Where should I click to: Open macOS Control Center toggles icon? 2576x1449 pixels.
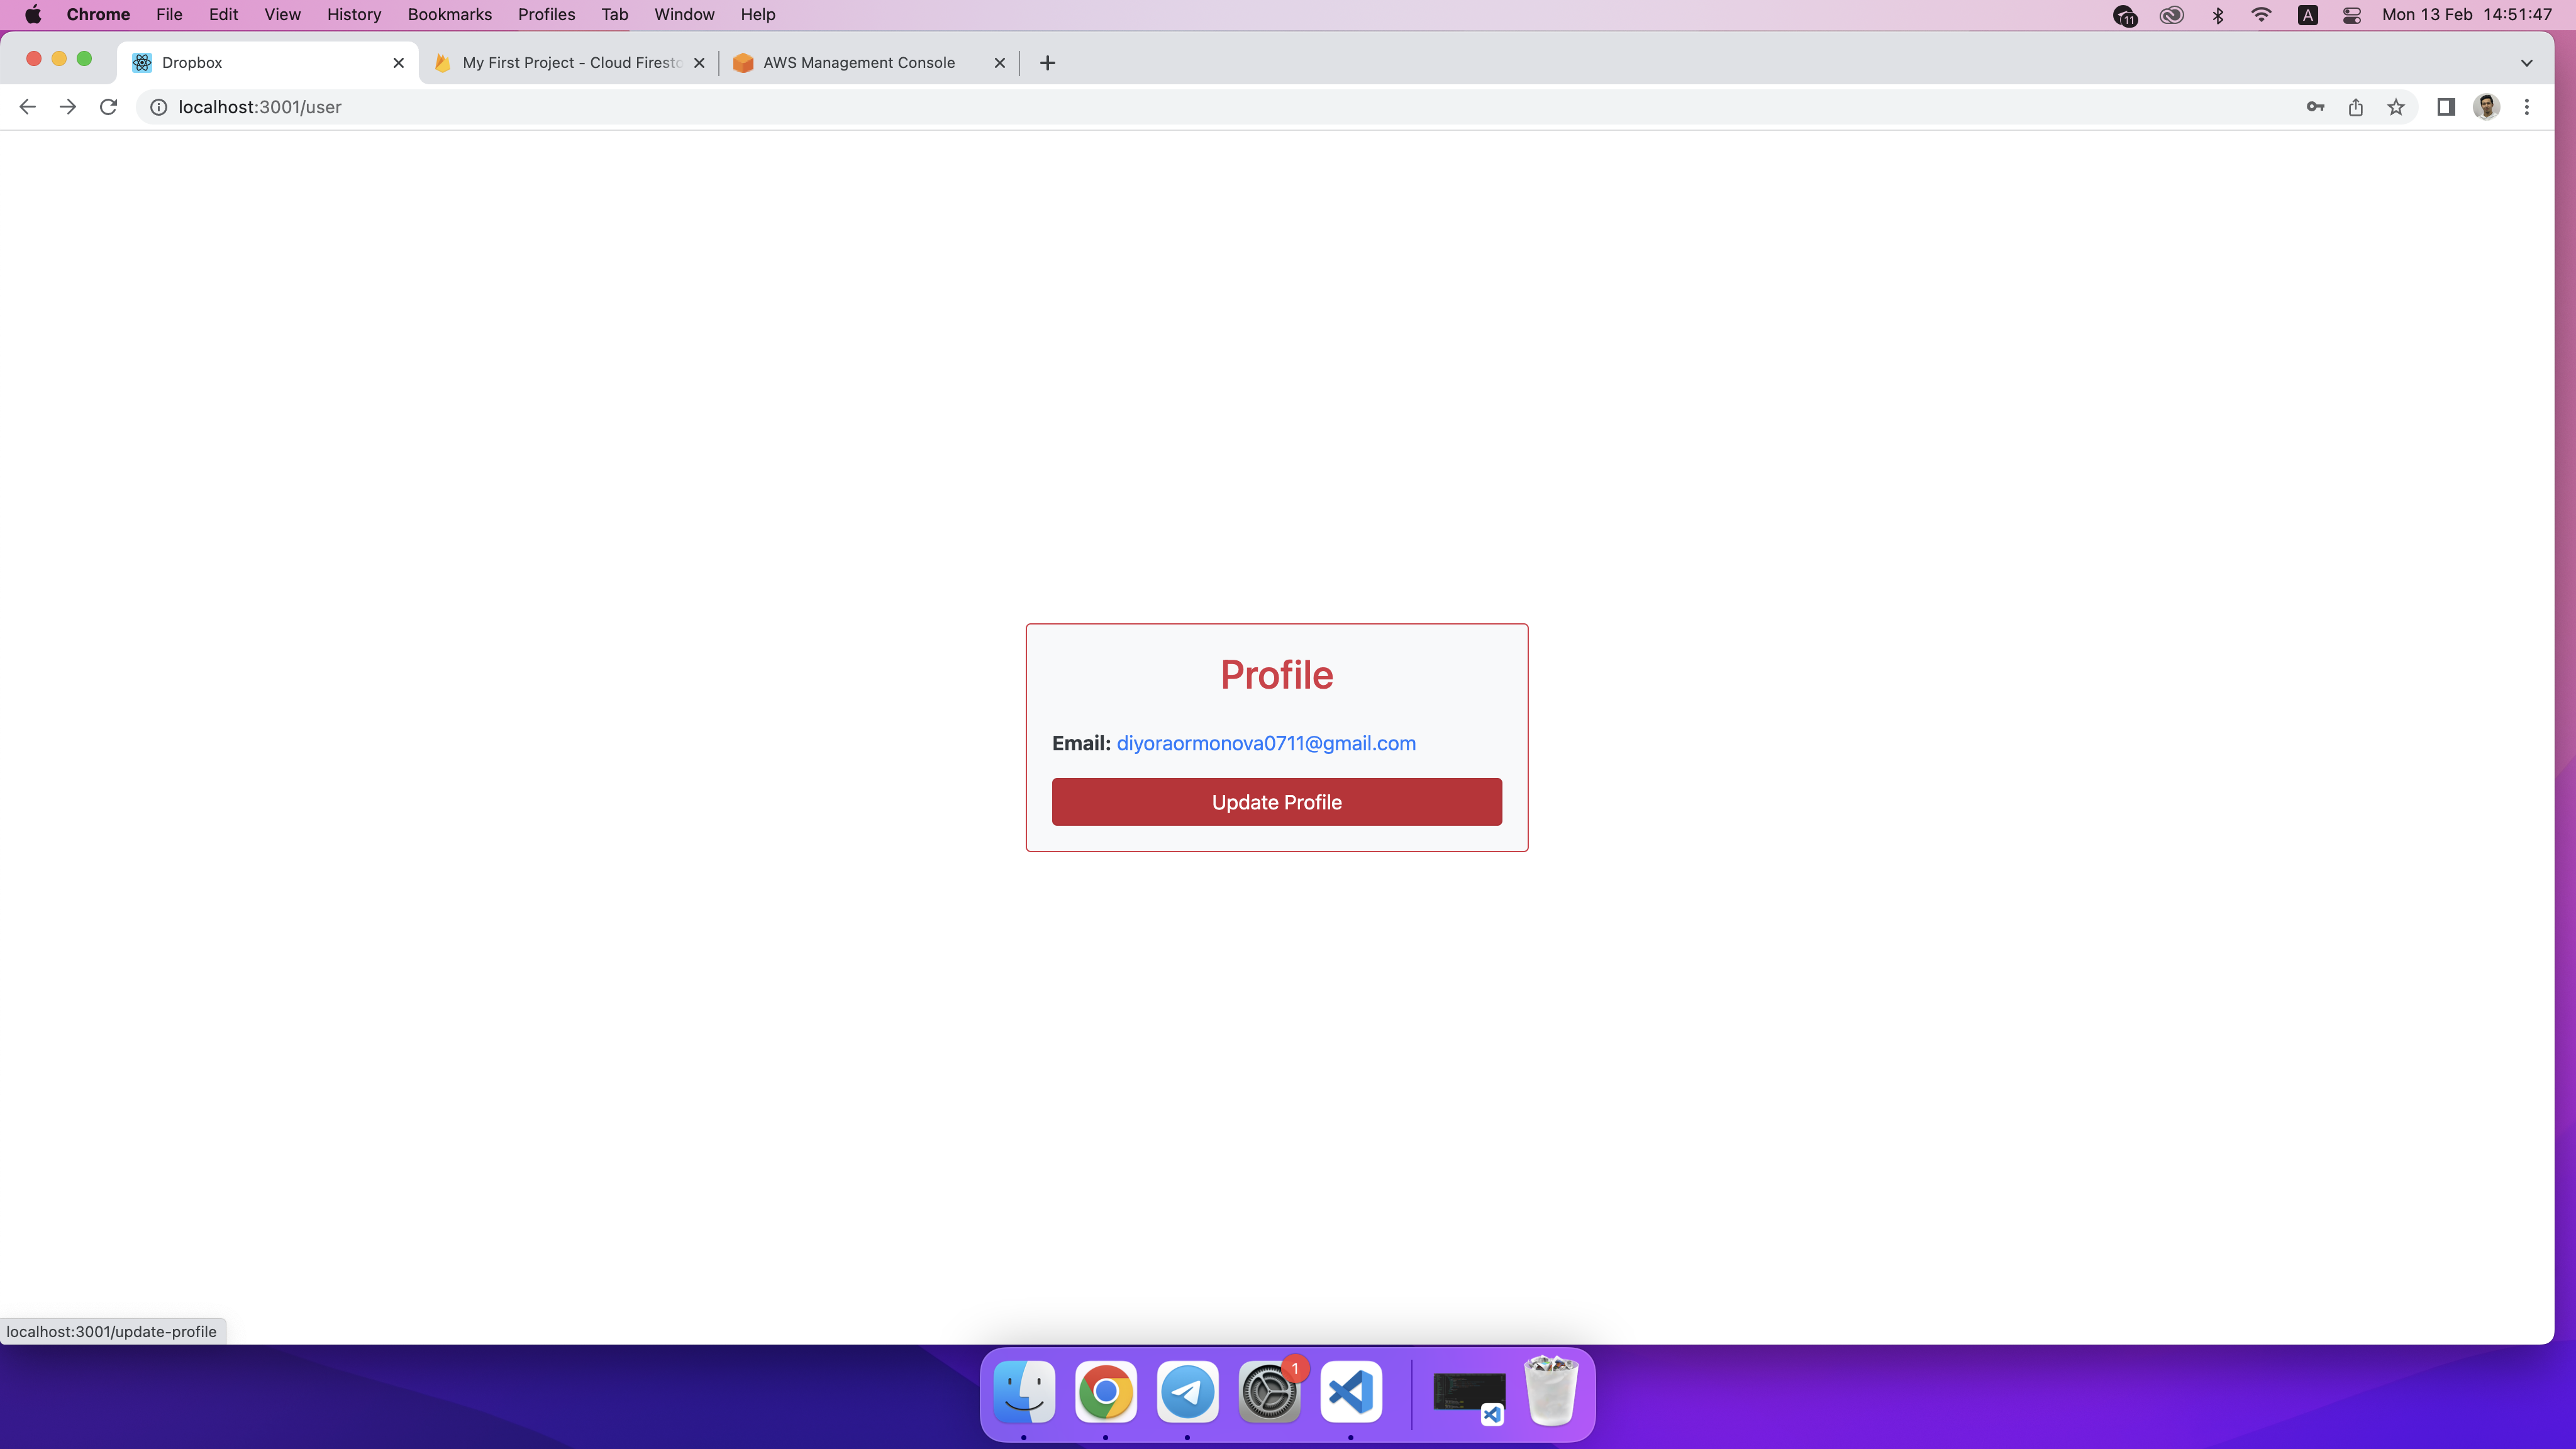(x=2352, y=15)
